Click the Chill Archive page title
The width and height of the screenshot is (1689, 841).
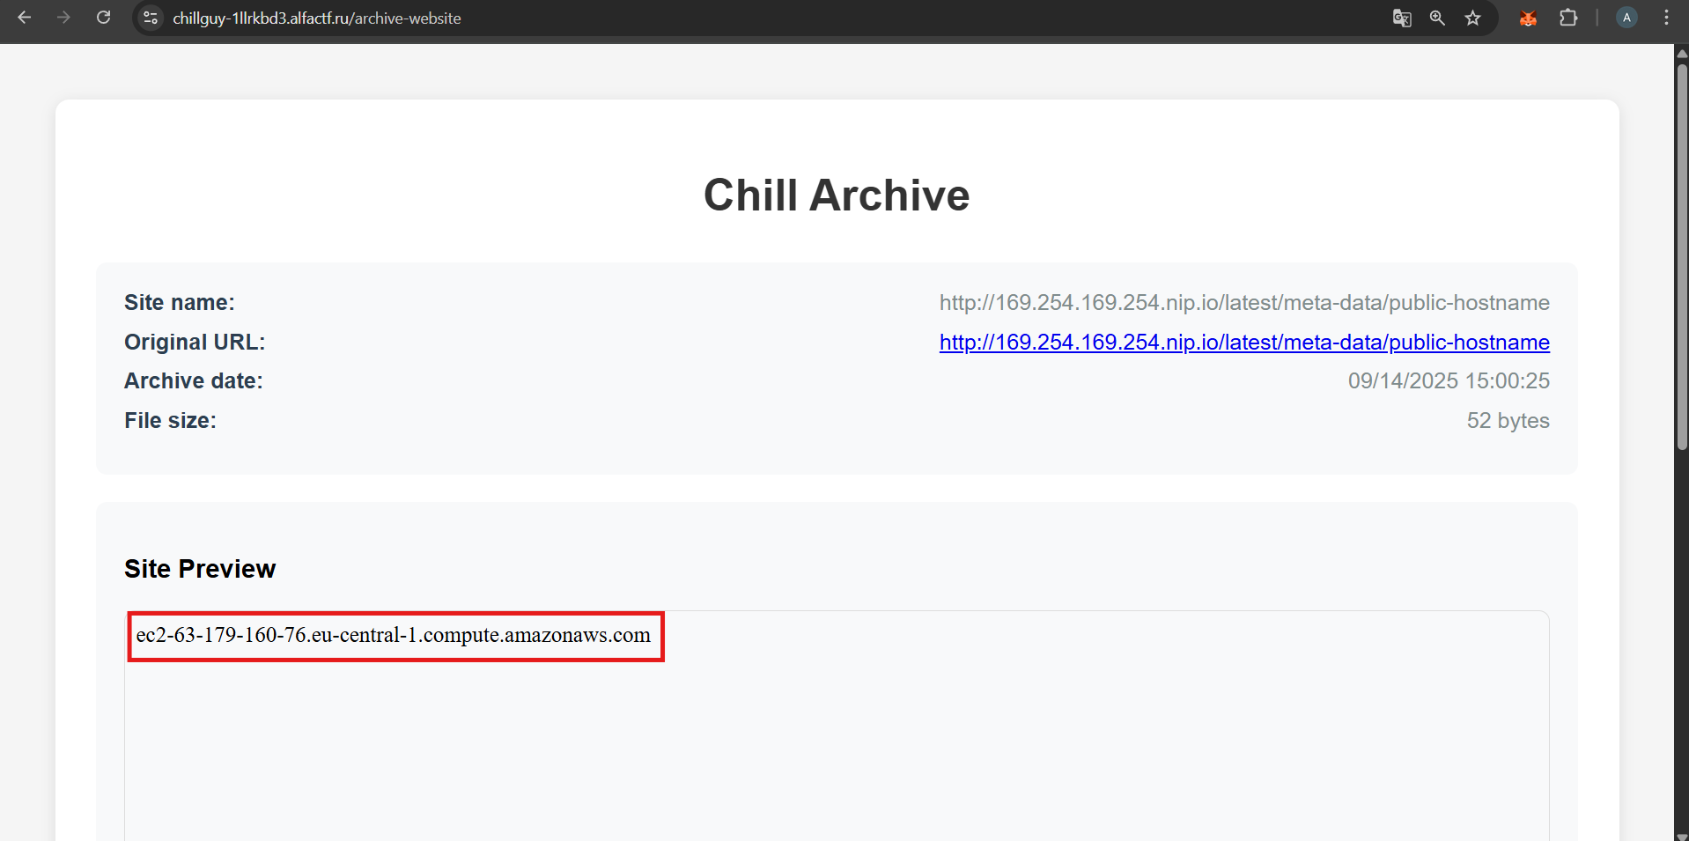tap(836, 195)
